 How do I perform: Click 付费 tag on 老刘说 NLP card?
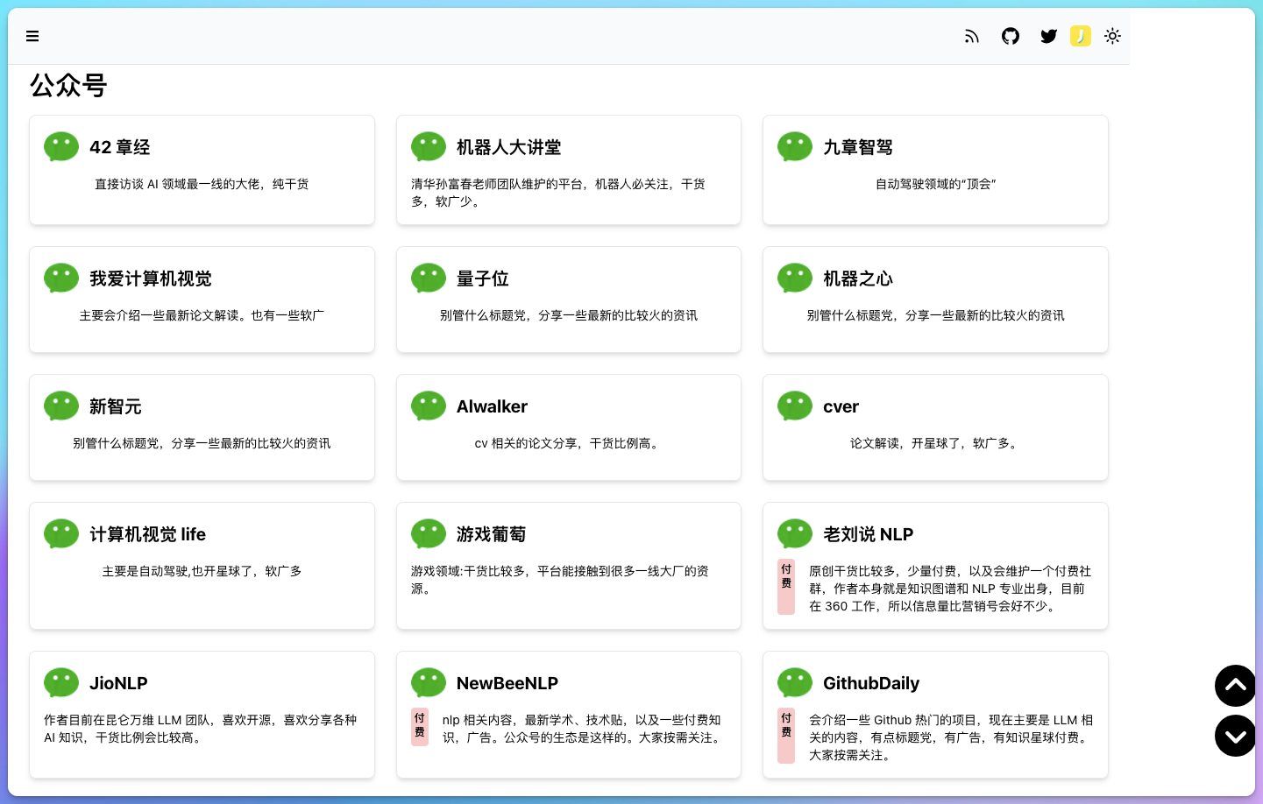(x=786, y=587)
